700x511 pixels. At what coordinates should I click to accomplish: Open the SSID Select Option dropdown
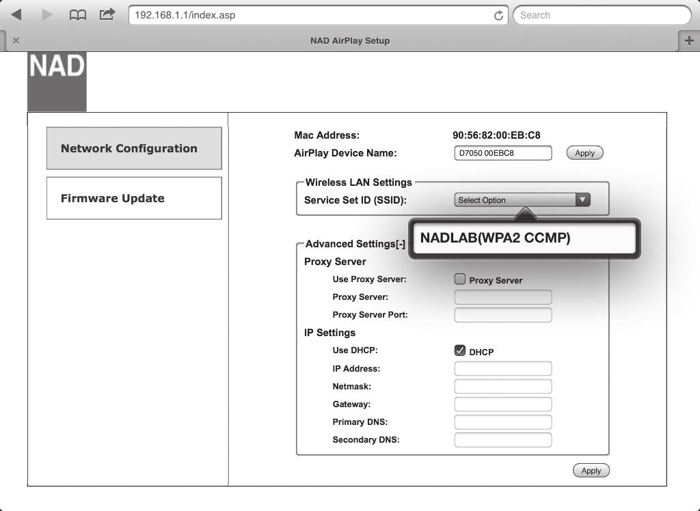(522, 200)
